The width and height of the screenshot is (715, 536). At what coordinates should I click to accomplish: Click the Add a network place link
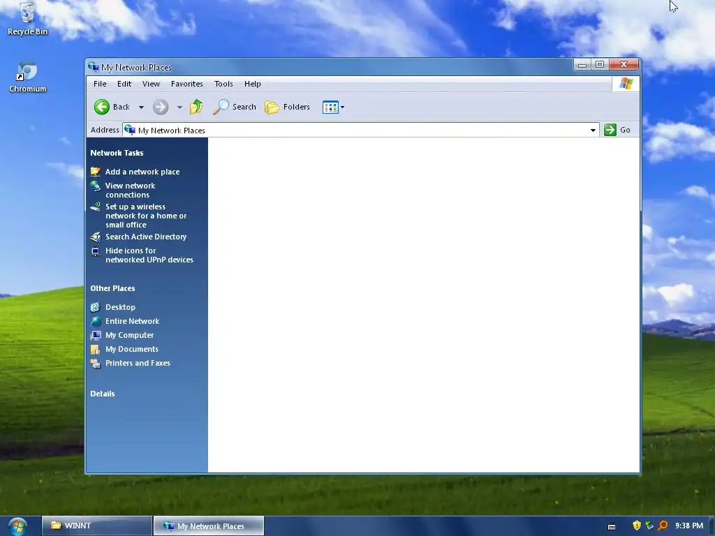142,172
